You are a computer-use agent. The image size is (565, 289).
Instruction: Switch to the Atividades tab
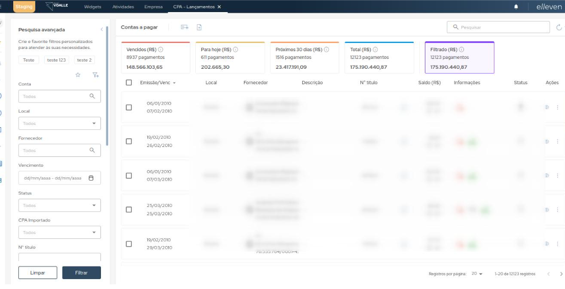coord(122,7)
